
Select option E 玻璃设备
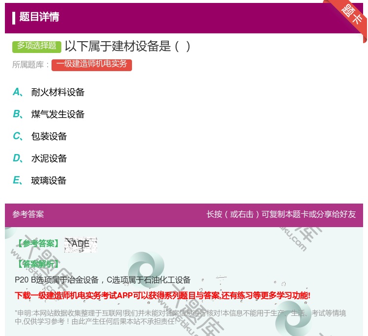click(40, 181)
